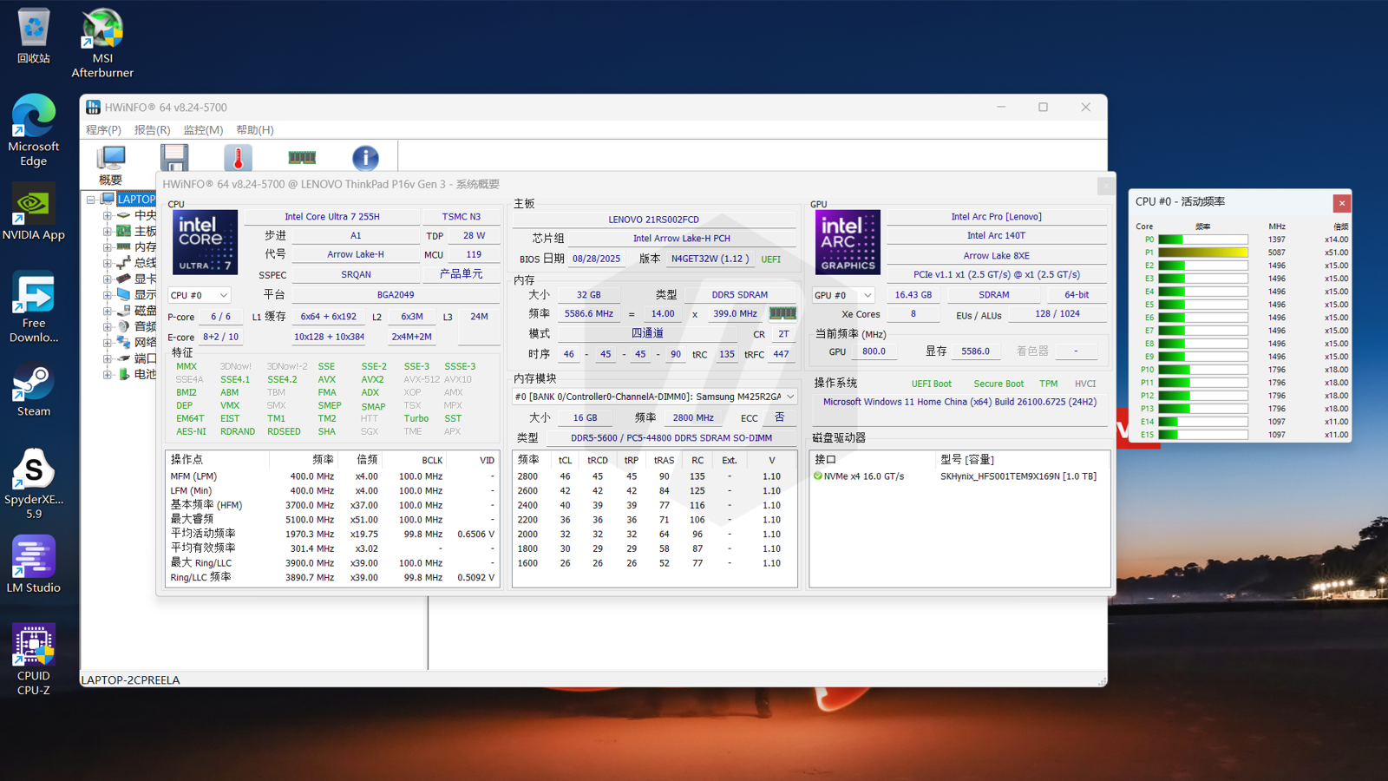Click the 产品单元 button
1388x781 pixels.
click(461, 274)
